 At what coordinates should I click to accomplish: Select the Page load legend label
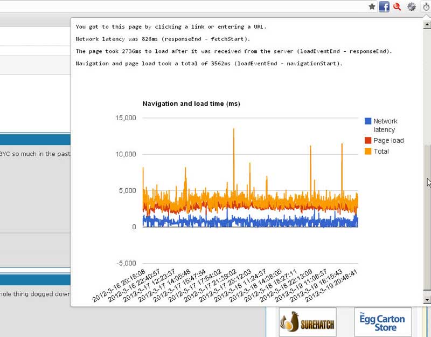(x=388, y=141)
